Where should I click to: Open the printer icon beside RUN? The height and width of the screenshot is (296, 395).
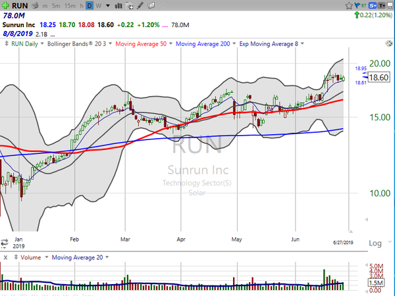coord(35,5)
